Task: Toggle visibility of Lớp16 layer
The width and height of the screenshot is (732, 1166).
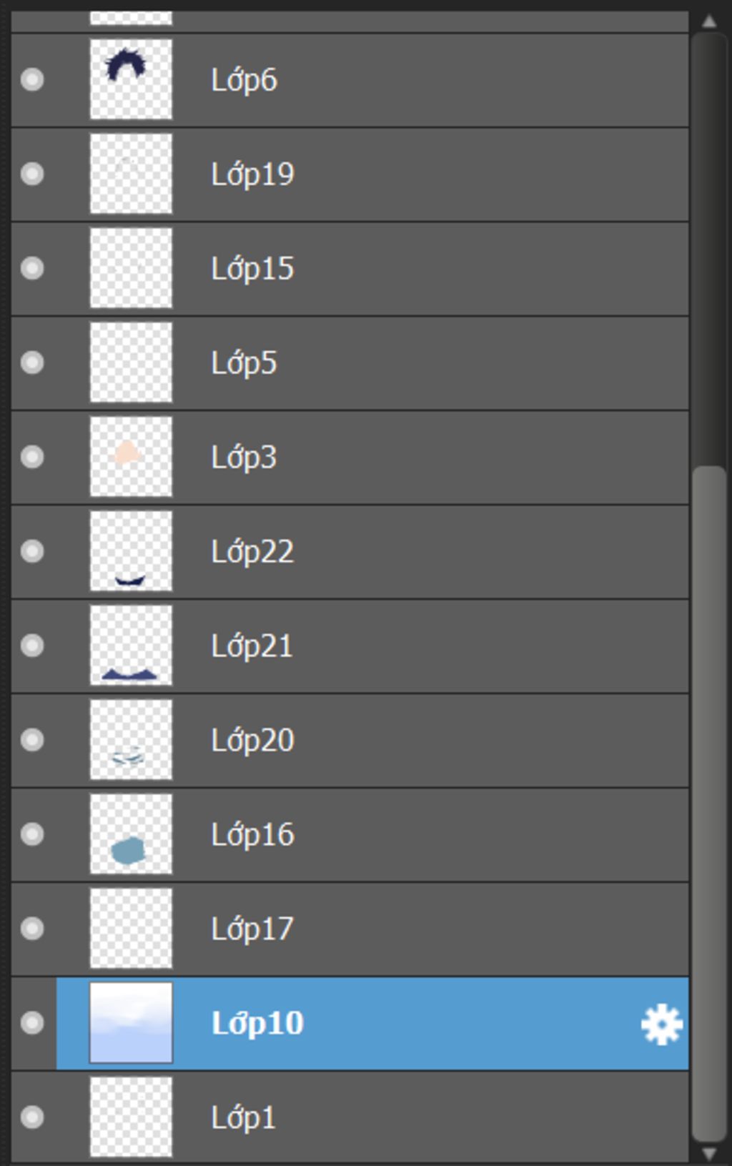Action: [32, 834]
